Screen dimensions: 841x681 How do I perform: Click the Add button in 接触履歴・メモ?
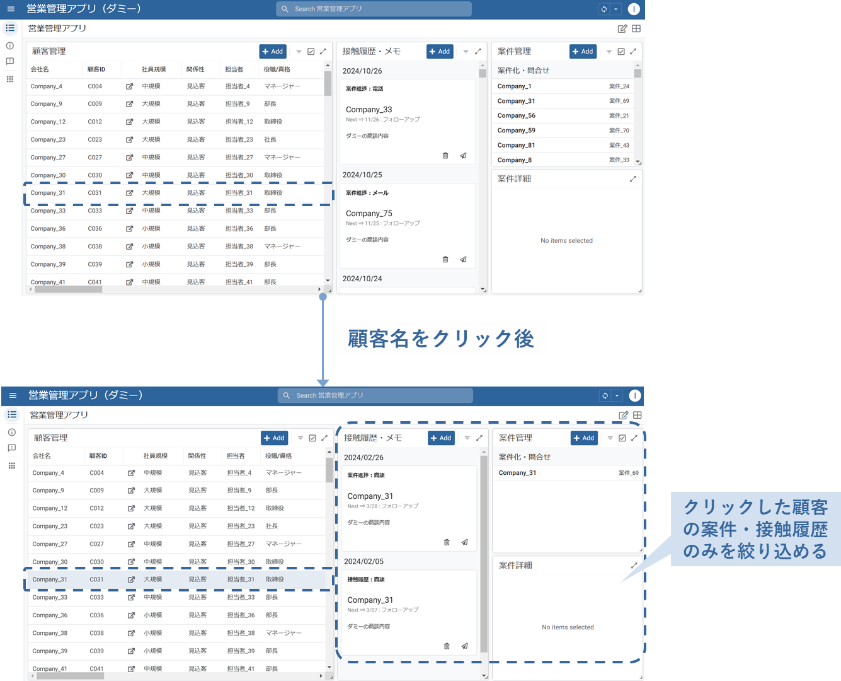coord(440,51)
